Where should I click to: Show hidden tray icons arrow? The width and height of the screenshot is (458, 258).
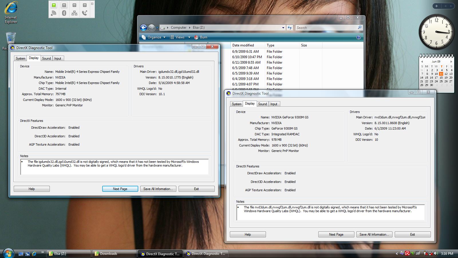tap(397, 254)
